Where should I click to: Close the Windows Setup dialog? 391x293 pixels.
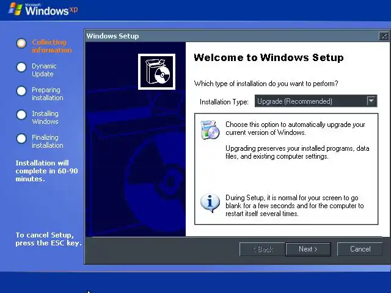coord(384,37)
